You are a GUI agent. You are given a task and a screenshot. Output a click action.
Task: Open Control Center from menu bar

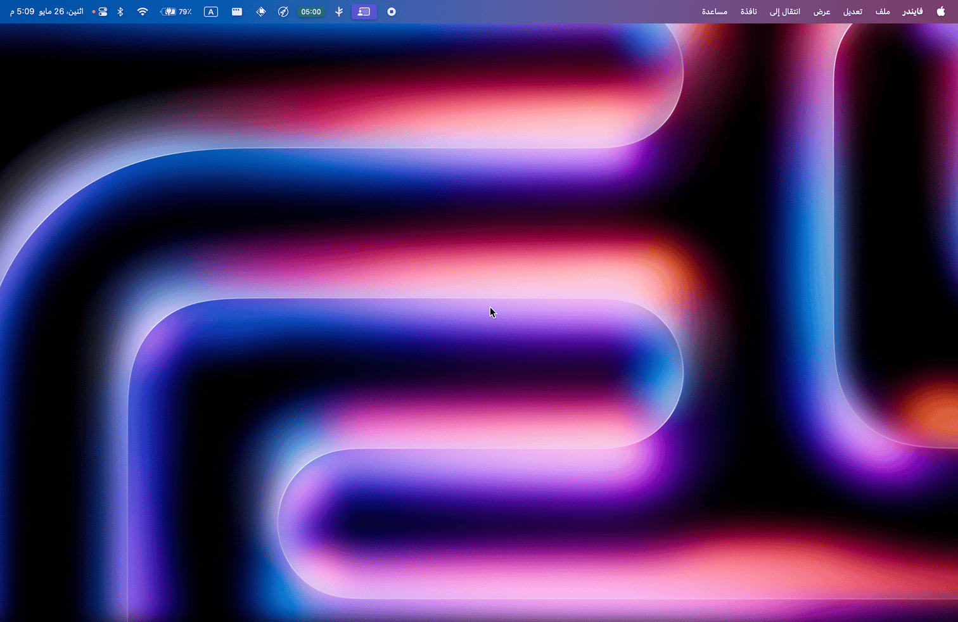coord(103,11)
